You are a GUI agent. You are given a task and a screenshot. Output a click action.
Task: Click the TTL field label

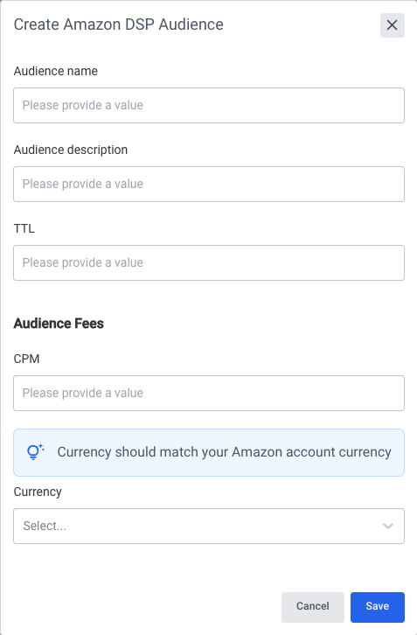coord(24,228)
